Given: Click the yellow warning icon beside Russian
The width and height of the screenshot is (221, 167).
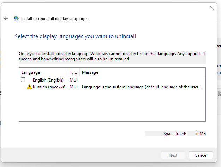Looking at the screenshot, I should coord(29,87).
